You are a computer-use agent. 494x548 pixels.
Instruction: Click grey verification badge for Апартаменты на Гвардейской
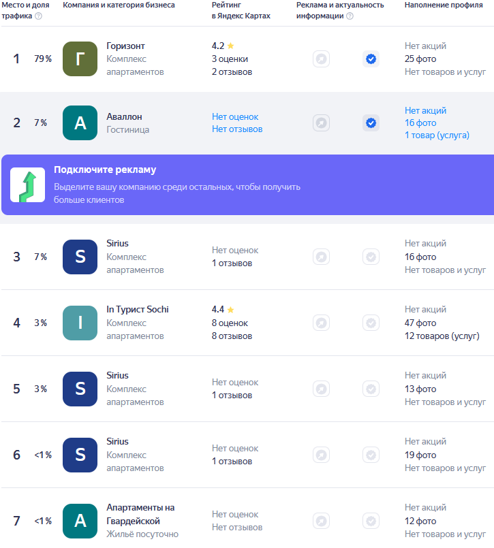coord(371,521)
